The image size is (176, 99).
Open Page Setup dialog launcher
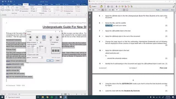[x=29, y=13]
